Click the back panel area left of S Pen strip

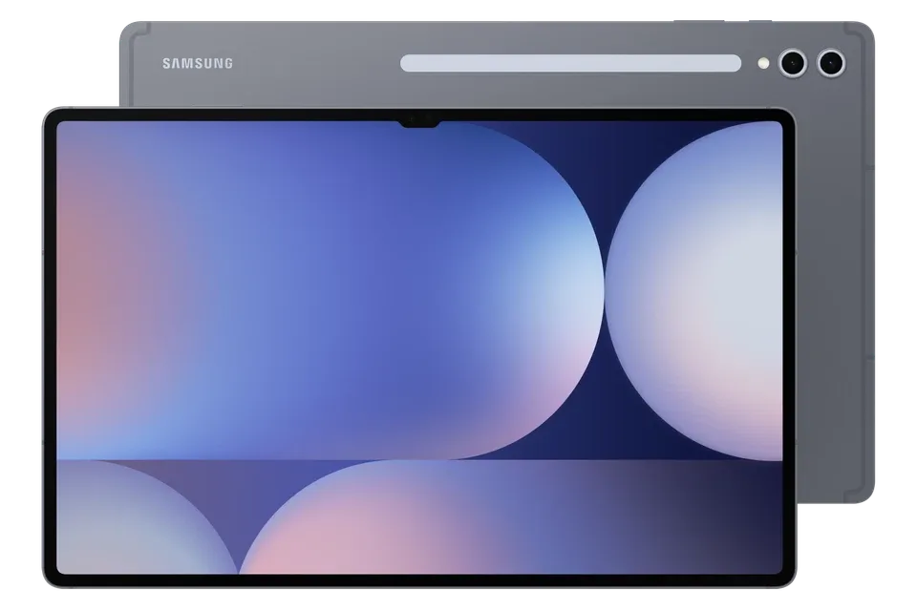pos(315,64)
